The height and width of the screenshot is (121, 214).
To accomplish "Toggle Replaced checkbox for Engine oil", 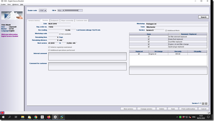I will (139, 54).
